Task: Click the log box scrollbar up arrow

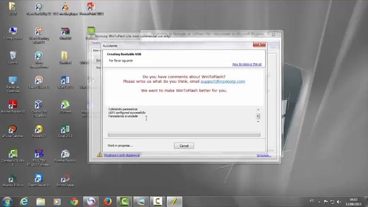Action: 258,110
